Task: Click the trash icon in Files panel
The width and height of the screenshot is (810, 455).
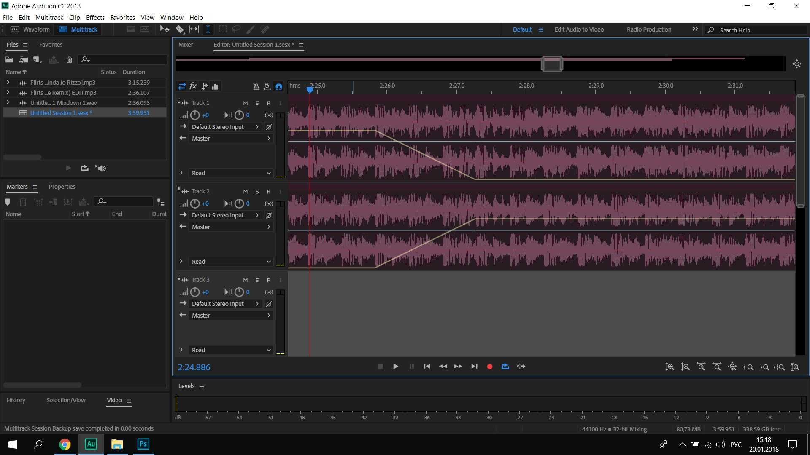Action: click(x=69, y=60)
